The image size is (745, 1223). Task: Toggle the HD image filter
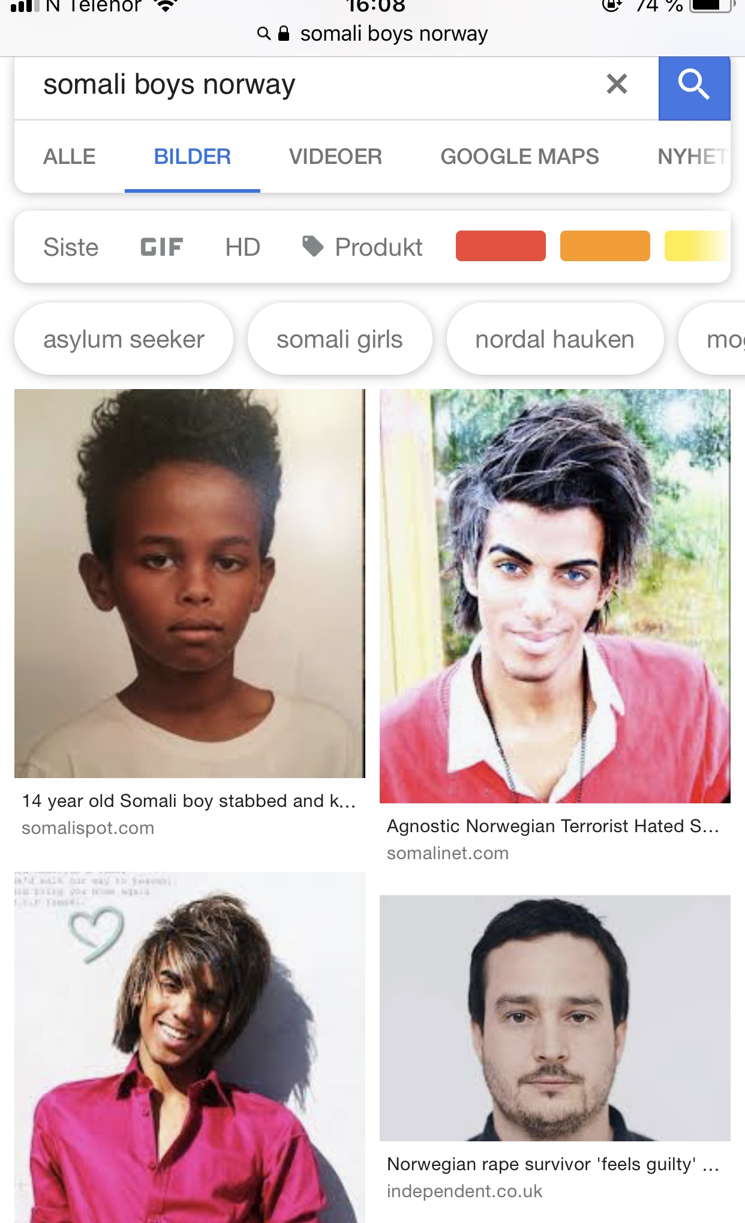click(x=242, y=247)
